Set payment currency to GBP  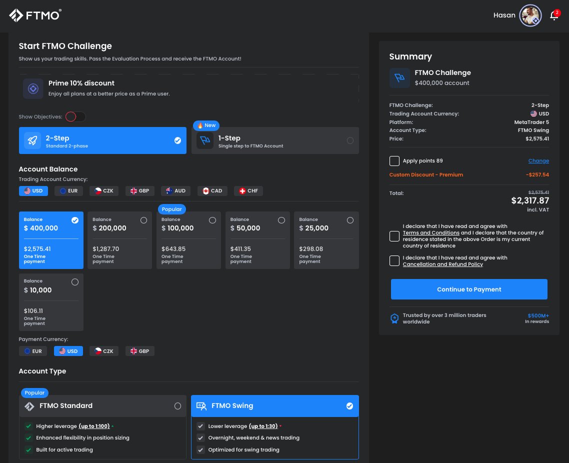(x=139, y=351)
